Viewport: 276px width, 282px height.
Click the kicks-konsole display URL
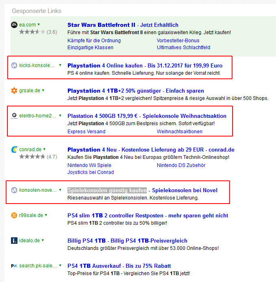point(37,65)
